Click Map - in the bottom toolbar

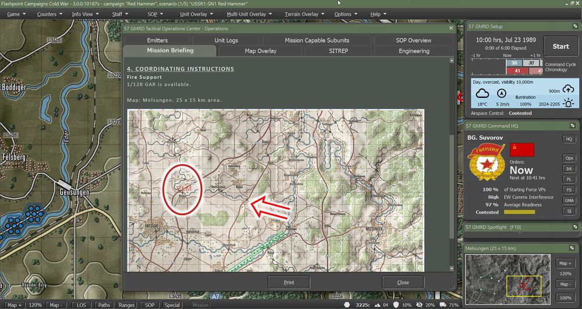[x=56, y=305]
